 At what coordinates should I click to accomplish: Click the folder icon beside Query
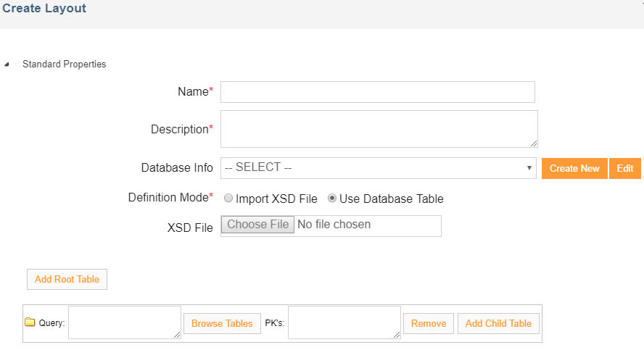(30, 322)
